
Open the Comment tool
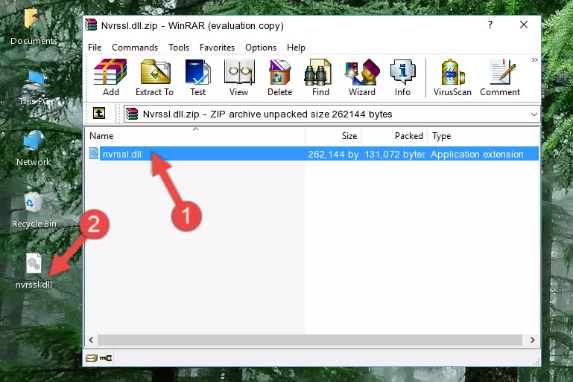pos(500,77)
